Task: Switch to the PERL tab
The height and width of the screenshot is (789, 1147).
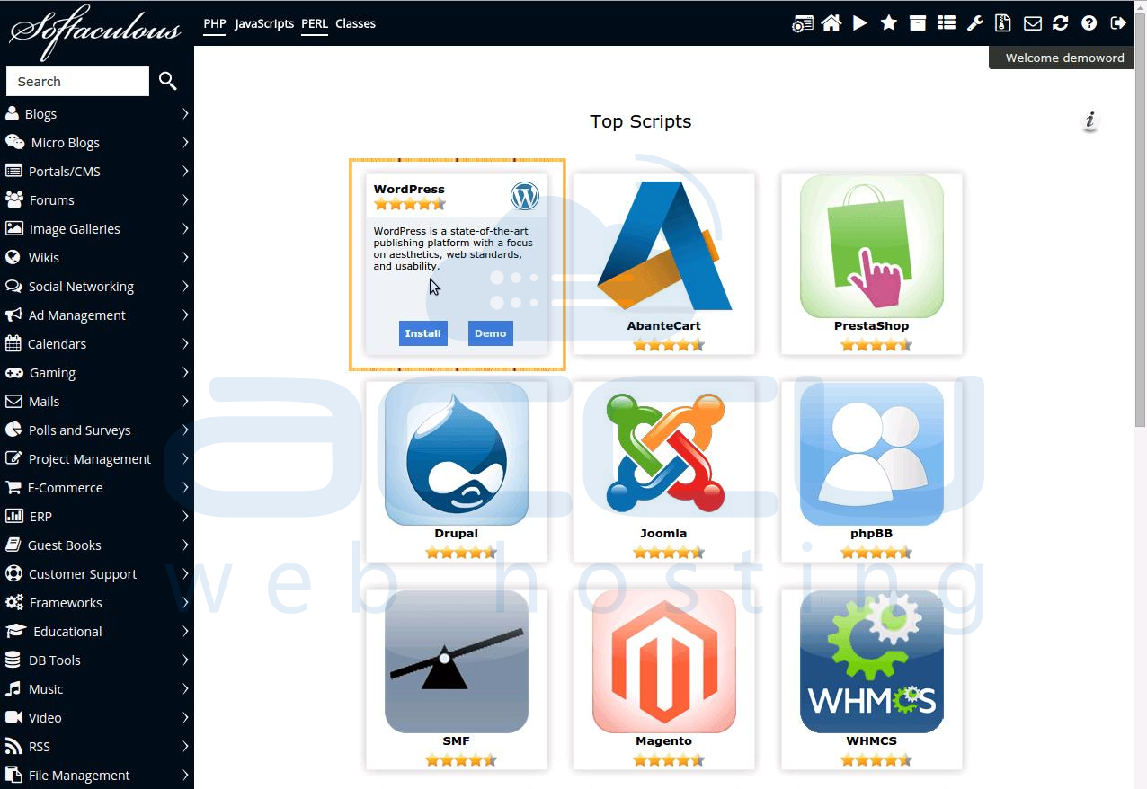Action: 315,23
